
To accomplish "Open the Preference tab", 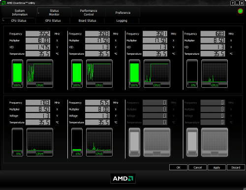I will [123, 12].
